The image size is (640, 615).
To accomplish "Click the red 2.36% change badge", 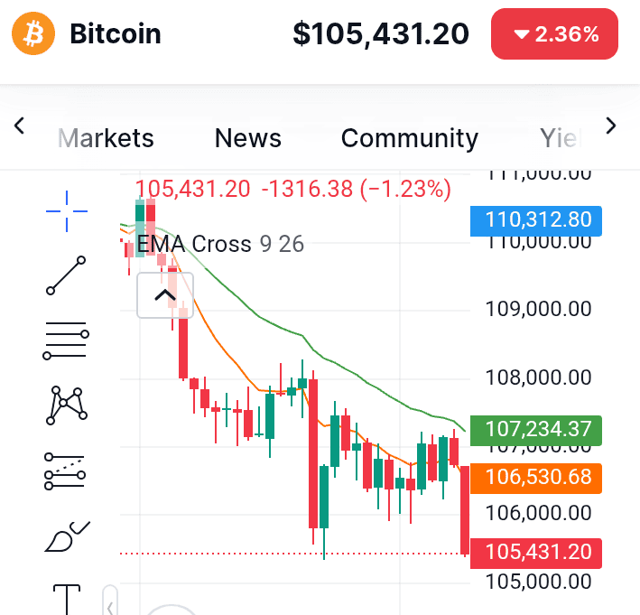I will coord(555,34).
